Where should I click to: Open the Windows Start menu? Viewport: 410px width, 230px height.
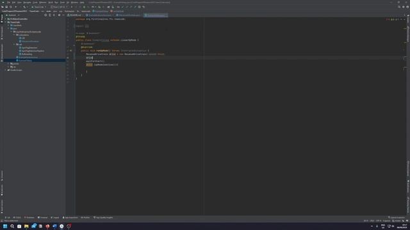5,226
